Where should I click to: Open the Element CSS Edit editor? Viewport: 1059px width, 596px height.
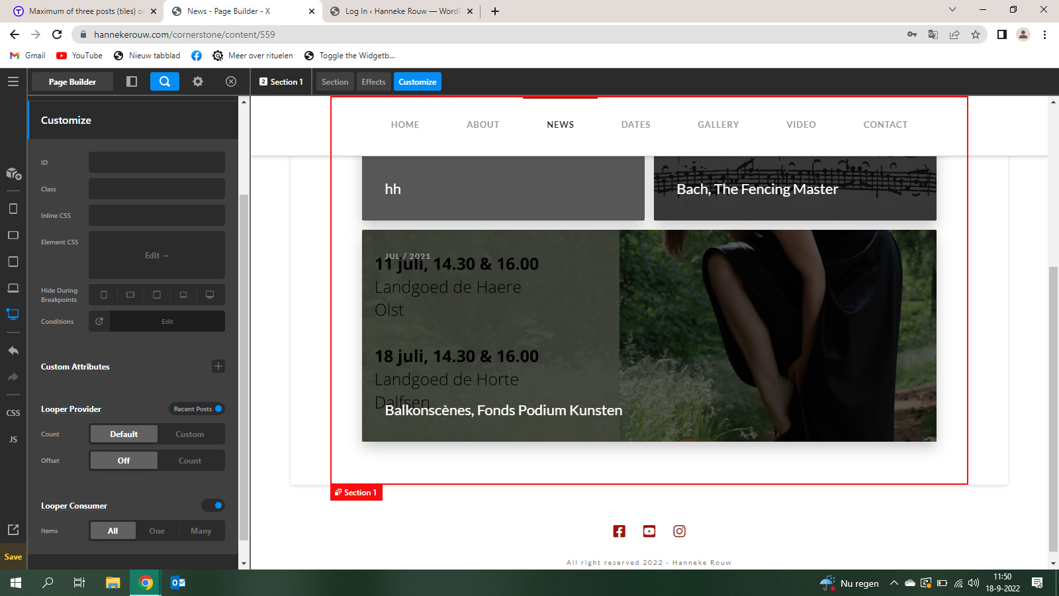pyautogui.click(x=157, y=256)
